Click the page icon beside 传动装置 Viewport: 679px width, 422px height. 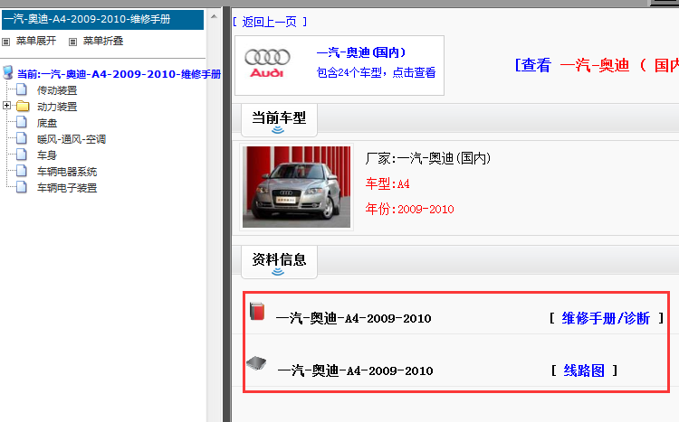[21, 90]
